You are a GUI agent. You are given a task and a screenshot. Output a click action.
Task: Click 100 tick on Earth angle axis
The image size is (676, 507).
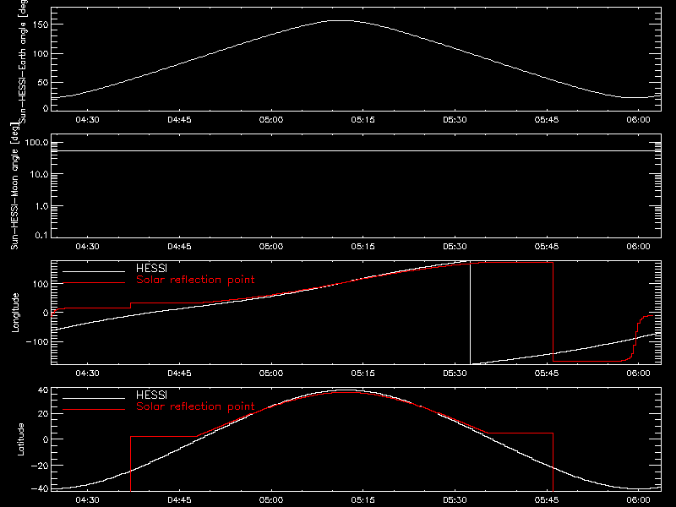click(42, 53)
